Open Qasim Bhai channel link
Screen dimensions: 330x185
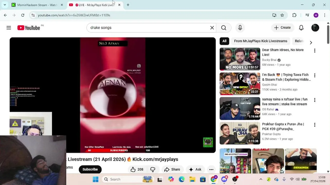click(269, 85)
